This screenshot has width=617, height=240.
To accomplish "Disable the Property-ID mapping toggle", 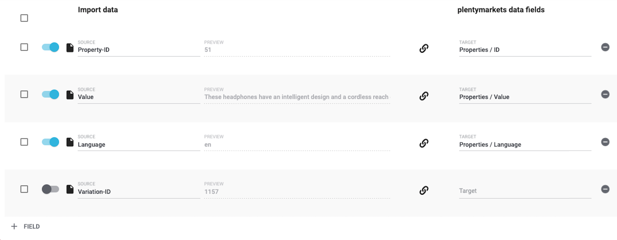I will click(50, 47).
